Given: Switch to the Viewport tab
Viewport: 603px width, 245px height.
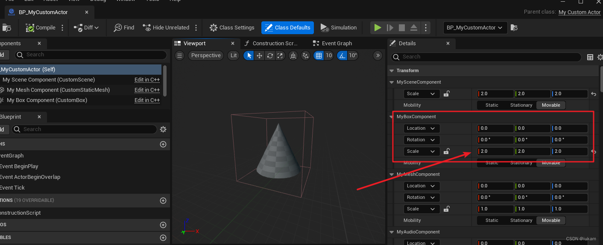Looking at the screenshot, I should [x=195, y=43].
